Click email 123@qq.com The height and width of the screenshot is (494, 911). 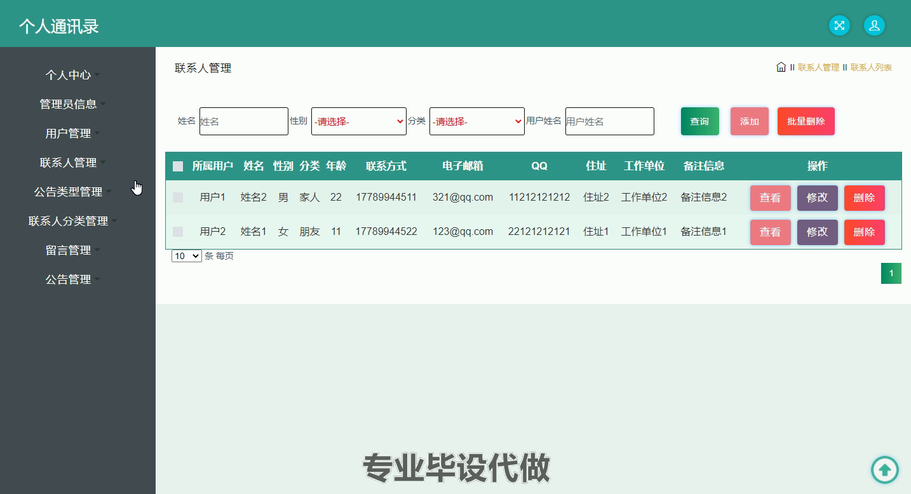462,232
